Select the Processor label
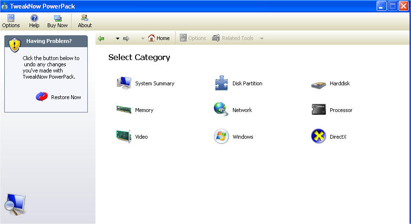Viewport: 411px width, 224px height. click(x=341, y=110)
